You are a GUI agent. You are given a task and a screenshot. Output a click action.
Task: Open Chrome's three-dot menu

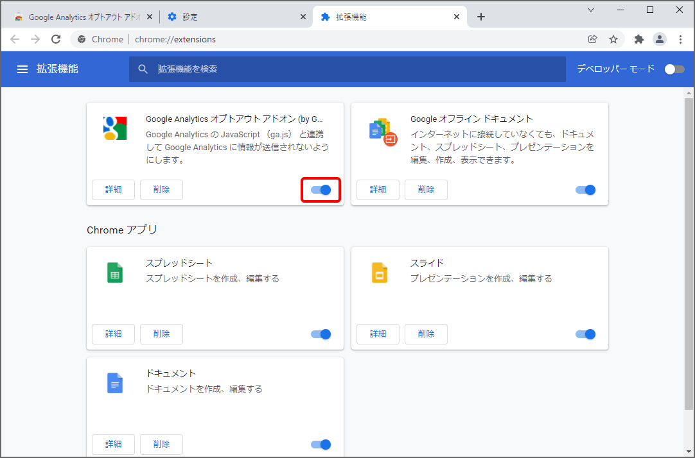pyautogui.click(x=680, y=39)
